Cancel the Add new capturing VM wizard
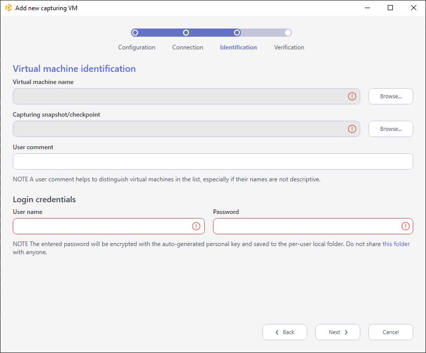The width and height of the screenshot is (426, 353). 391,332
